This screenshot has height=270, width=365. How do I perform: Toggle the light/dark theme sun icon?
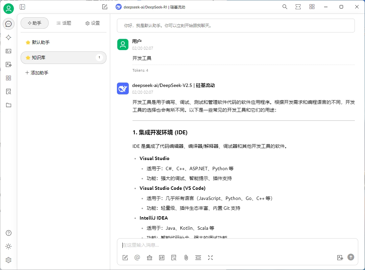pyautogui.click(x=8, y=246)
